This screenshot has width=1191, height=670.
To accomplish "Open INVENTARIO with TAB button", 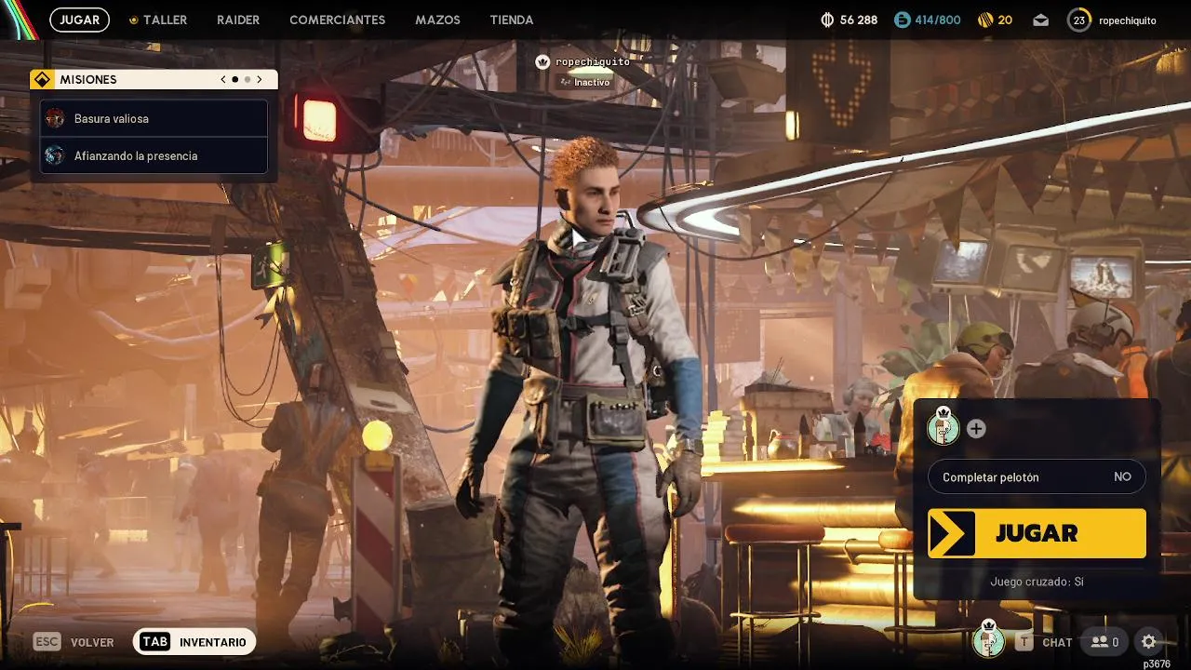I will click(194, 642).
